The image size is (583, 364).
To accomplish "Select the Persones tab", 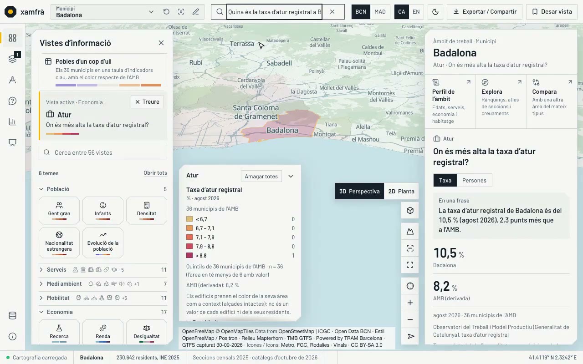I will coord(474,180).
